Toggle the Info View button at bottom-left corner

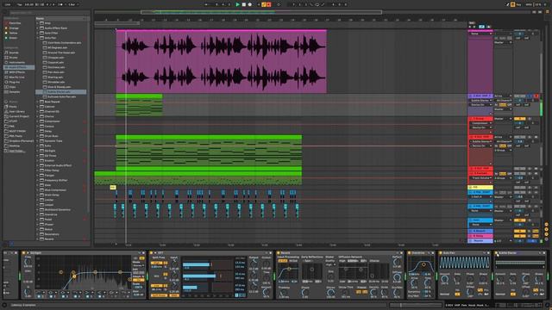click(x=4, y=306)
